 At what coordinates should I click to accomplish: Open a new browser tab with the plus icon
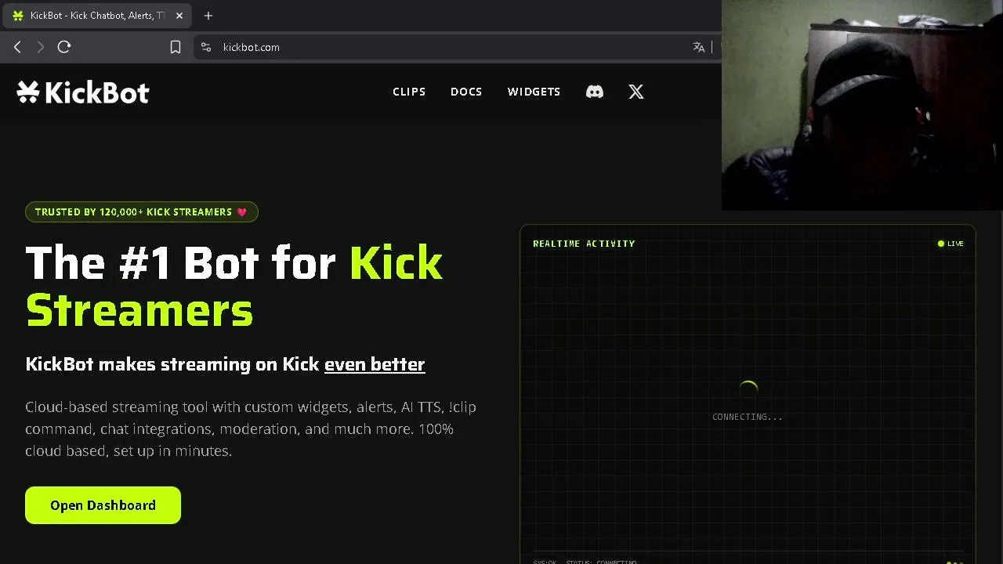[208, 16]
